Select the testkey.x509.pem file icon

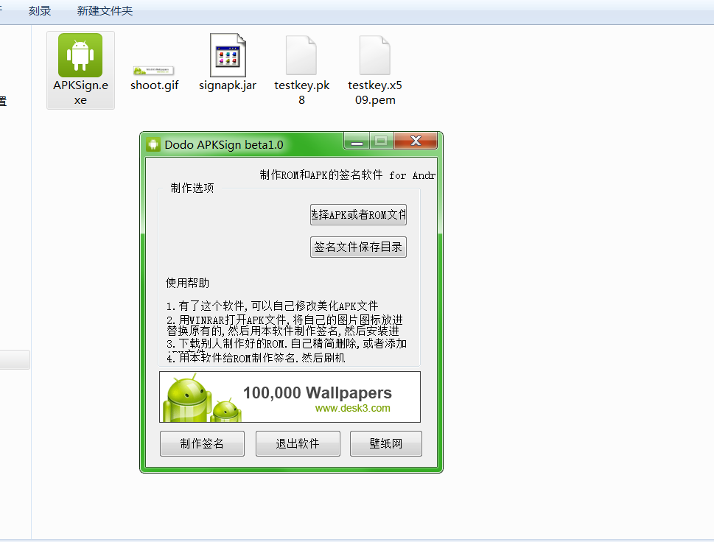coord(375,55)
